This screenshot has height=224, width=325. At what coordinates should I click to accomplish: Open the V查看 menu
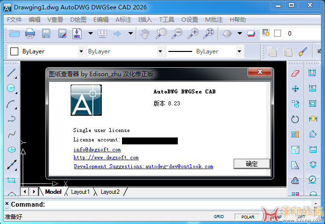pyautogui.click(x=55, y=20)
